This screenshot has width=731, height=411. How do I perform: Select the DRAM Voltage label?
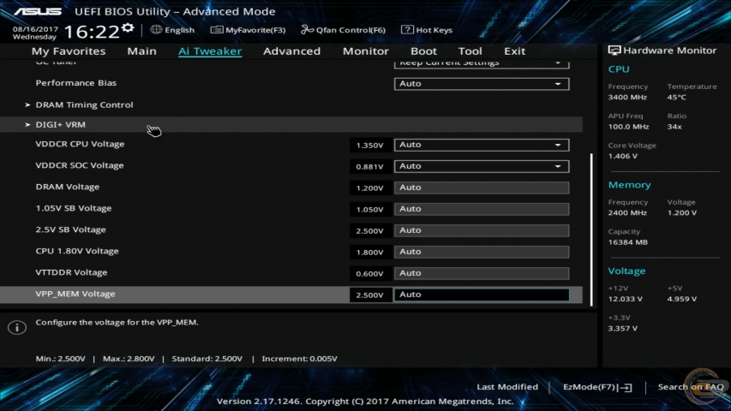click(x=68, y=187)
